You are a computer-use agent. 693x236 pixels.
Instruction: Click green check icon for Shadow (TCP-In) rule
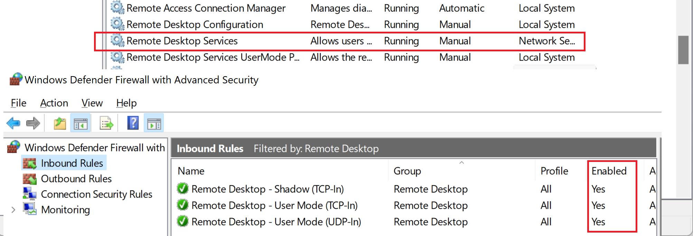tap(182, 189)
